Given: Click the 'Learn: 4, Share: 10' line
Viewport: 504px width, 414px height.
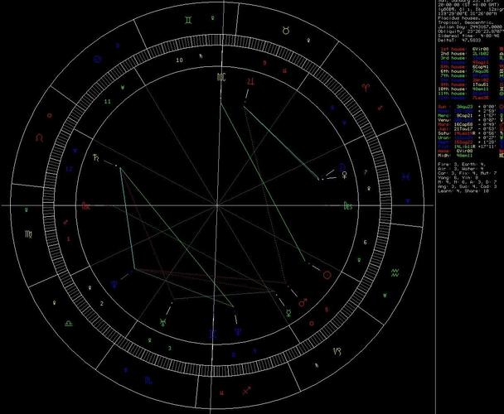Looking at the screenshot, I should (x=463, y=190).
